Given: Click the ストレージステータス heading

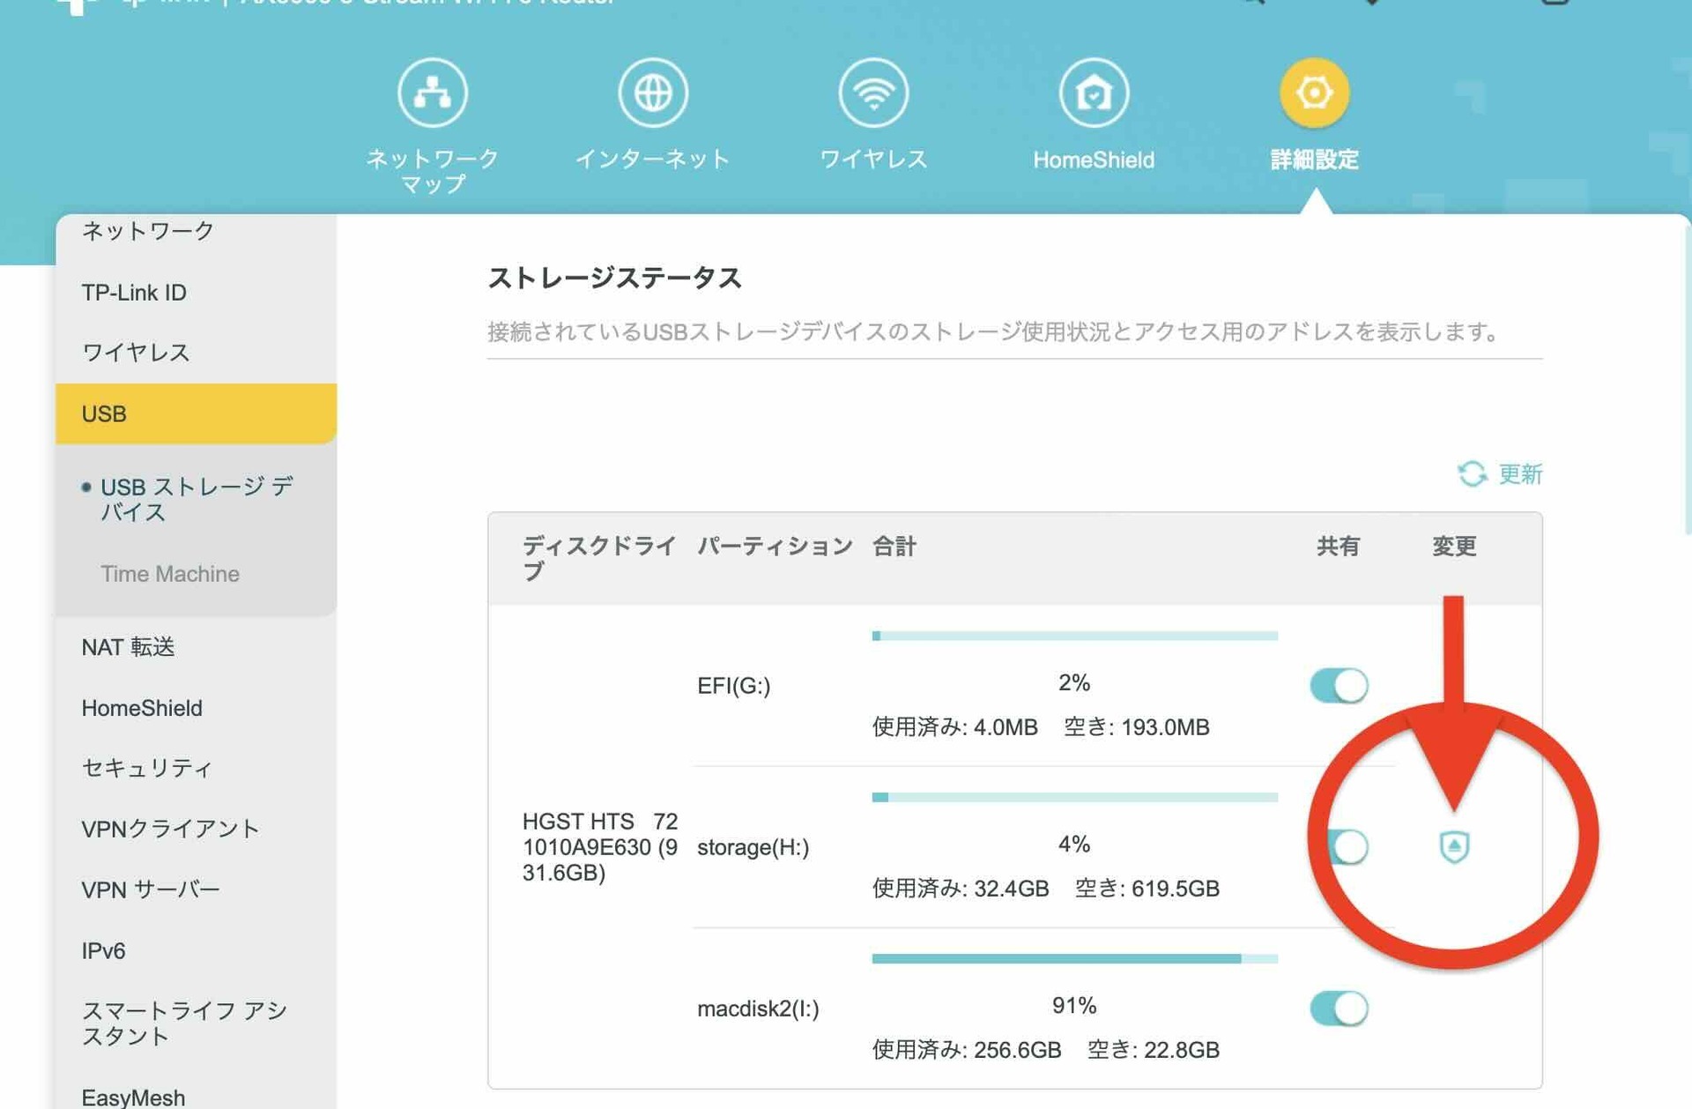Looking at the screenshot, I should click(x=615, y=278).
